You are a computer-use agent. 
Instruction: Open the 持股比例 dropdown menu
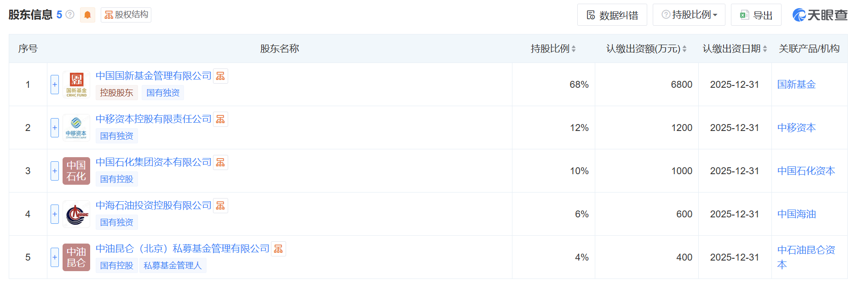coord(689,15)
